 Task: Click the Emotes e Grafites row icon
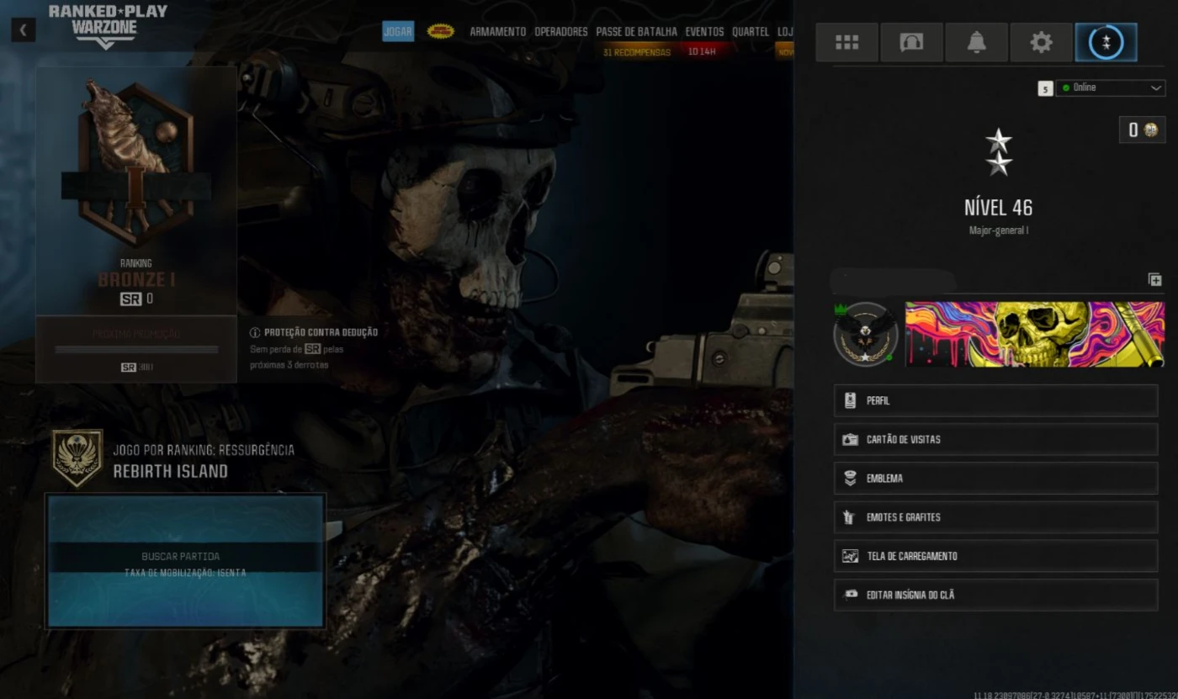850,517
